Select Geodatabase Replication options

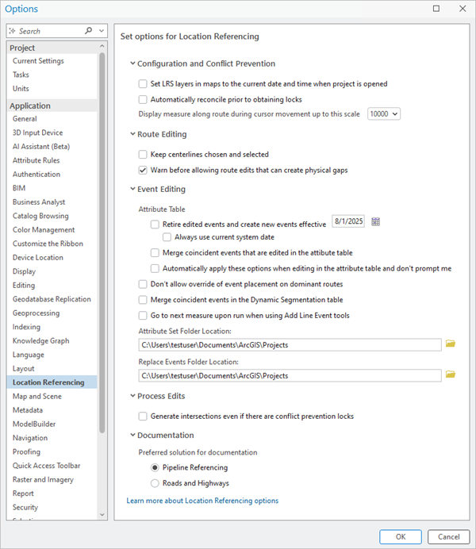click(x=52, y=299)
